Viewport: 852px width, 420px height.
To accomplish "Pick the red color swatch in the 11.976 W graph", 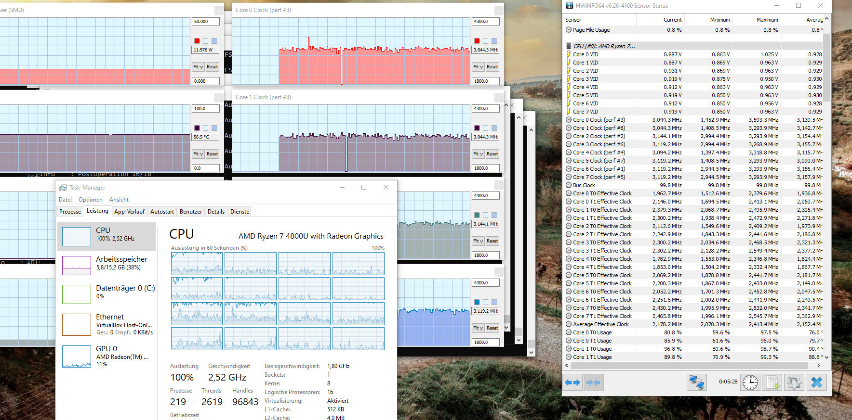I will pyautogui.click(x=197, y=41).
